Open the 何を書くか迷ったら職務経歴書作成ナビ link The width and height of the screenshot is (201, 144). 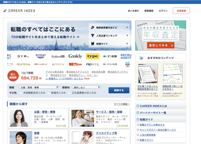148,88
